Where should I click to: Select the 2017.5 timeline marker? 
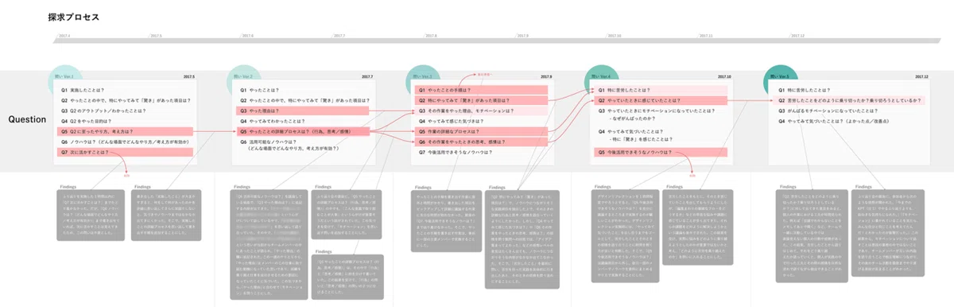coord(157,36)
